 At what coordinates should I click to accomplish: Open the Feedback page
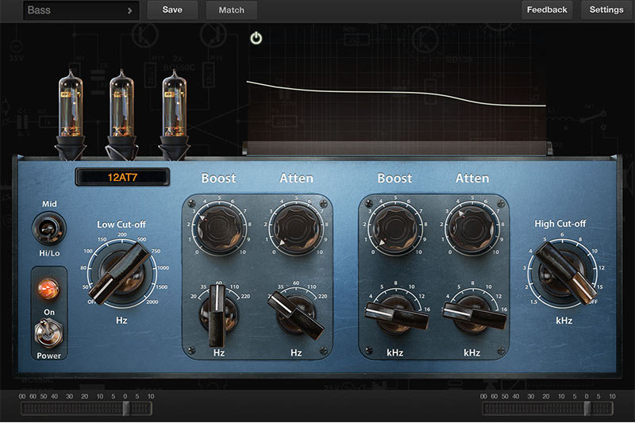(x=547, y=10)
